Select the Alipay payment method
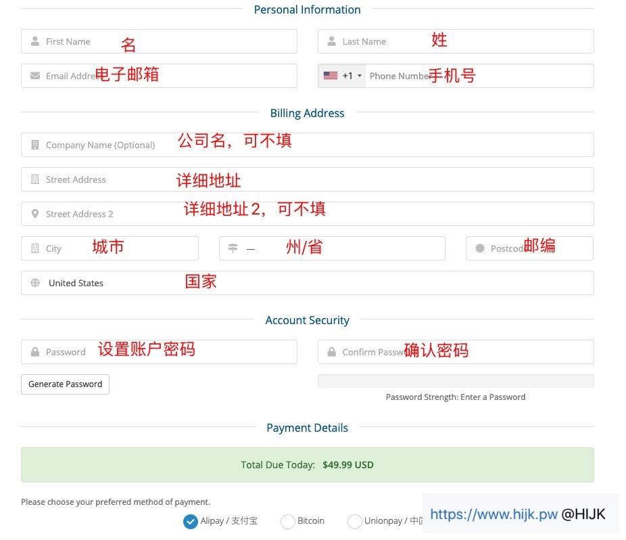This screenshot has width=626, height=540. (x=190, y=521)
